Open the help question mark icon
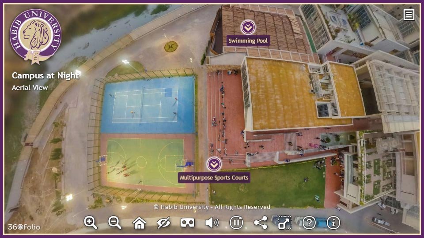Screen dimensions: 424x238 pos(309,223)
